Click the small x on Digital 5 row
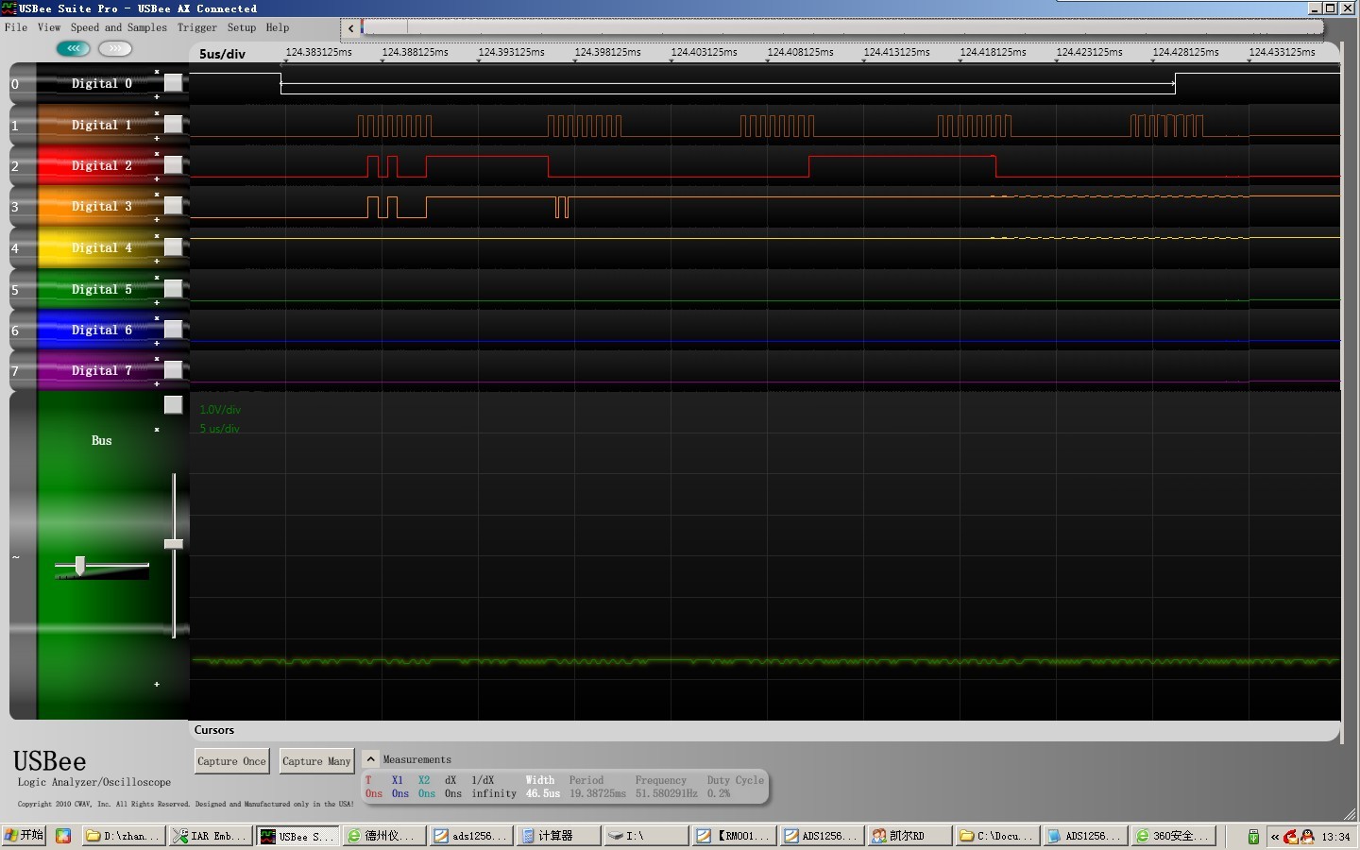 [157, 278]
